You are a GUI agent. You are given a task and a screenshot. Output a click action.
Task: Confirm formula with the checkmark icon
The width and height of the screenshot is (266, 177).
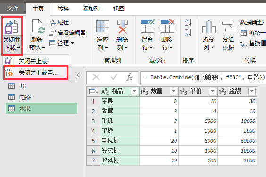click(x=114, y=77)
